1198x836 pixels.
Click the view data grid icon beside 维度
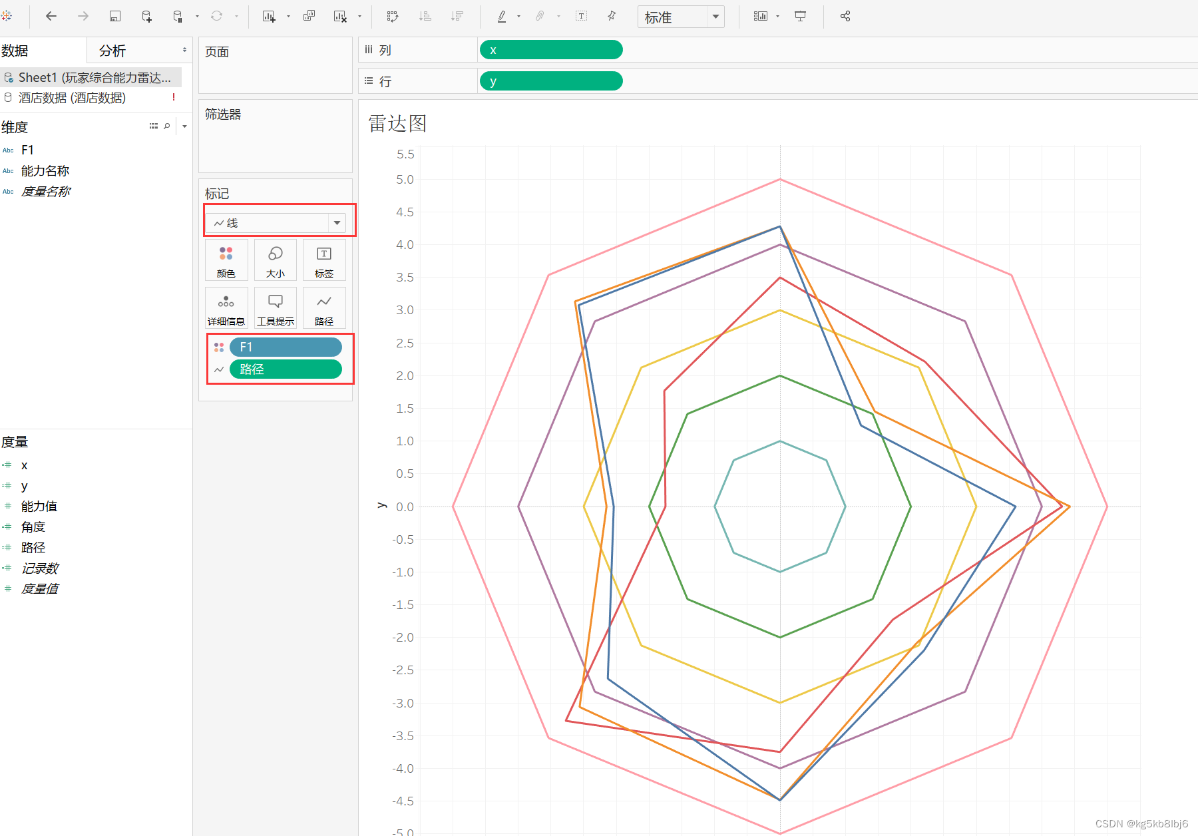154,126
